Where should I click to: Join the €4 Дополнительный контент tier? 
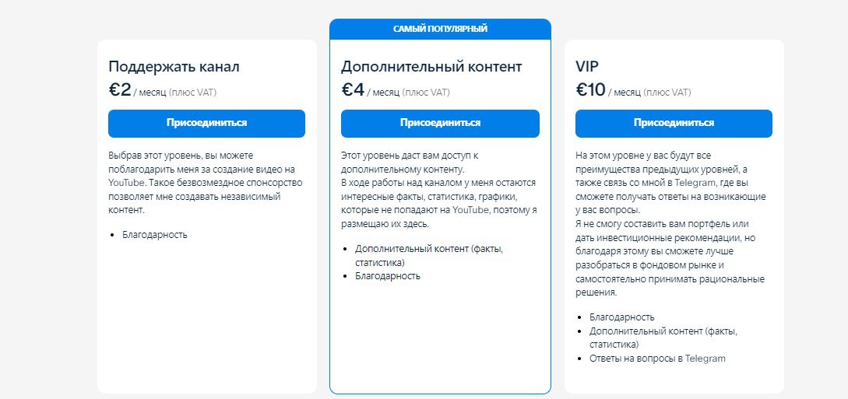tap(440, 123)
